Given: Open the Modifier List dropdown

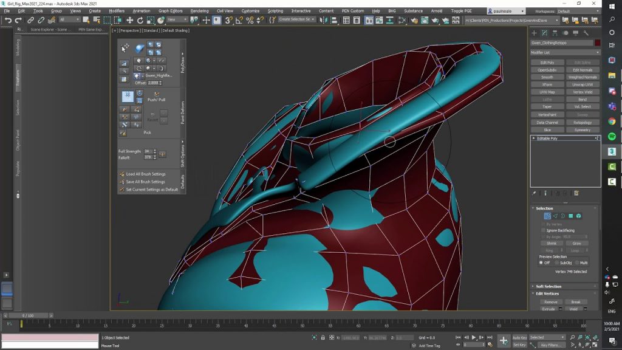Looking at the screenshot, I should 564,52.
